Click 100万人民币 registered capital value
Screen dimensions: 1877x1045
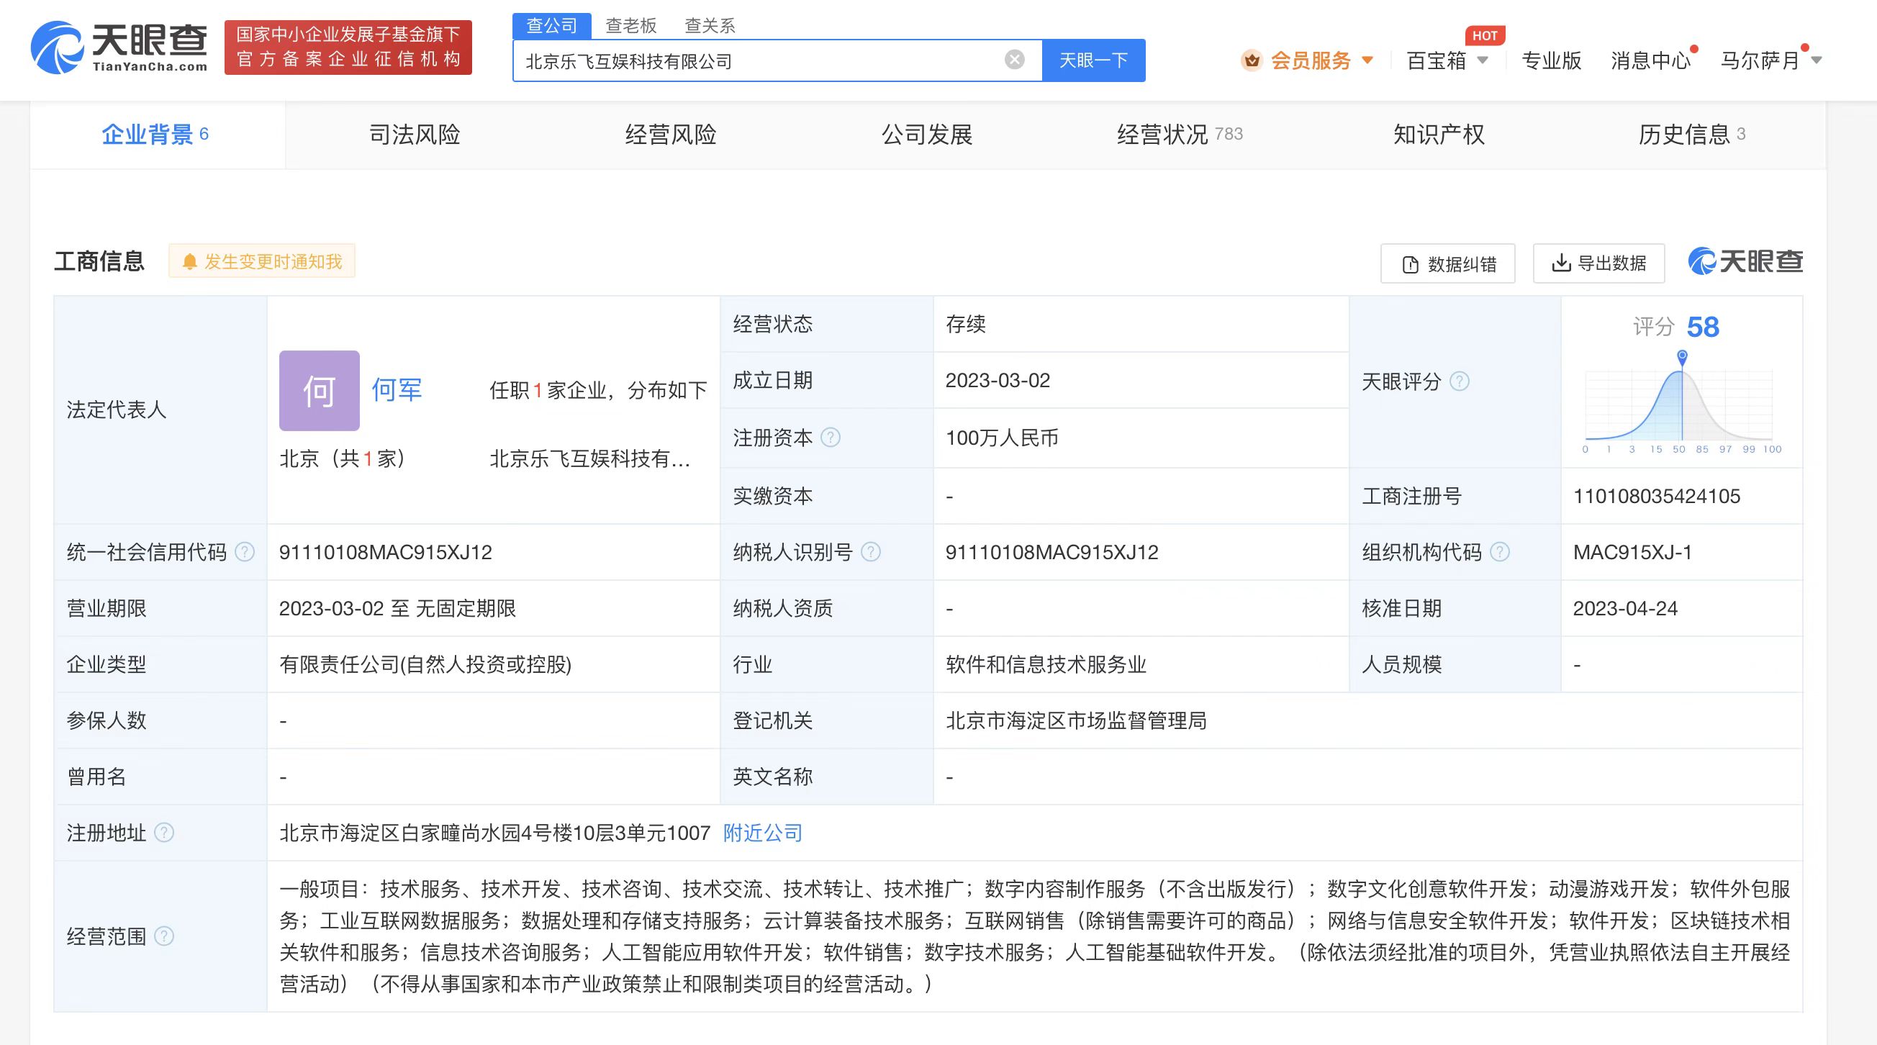click(1002, 438)
